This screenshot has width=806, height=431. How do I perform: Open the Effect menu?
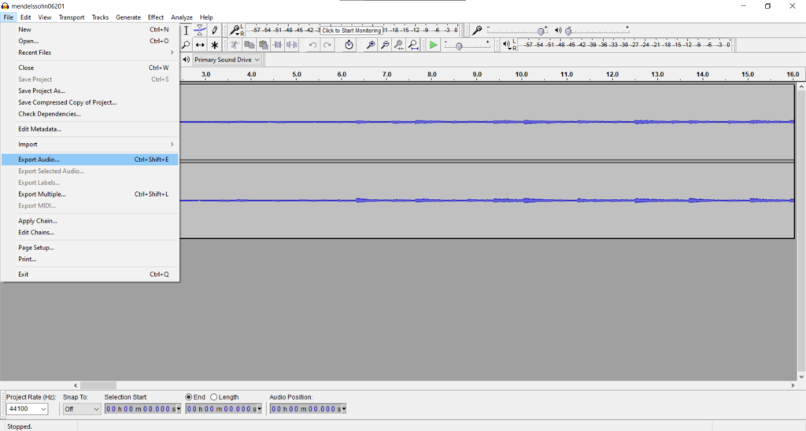(156, 17)
